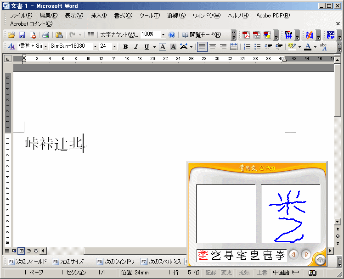This screenshot has height=279, width=344.
Task: Click the 閲覧モード reading mode button
Action: 202,35
